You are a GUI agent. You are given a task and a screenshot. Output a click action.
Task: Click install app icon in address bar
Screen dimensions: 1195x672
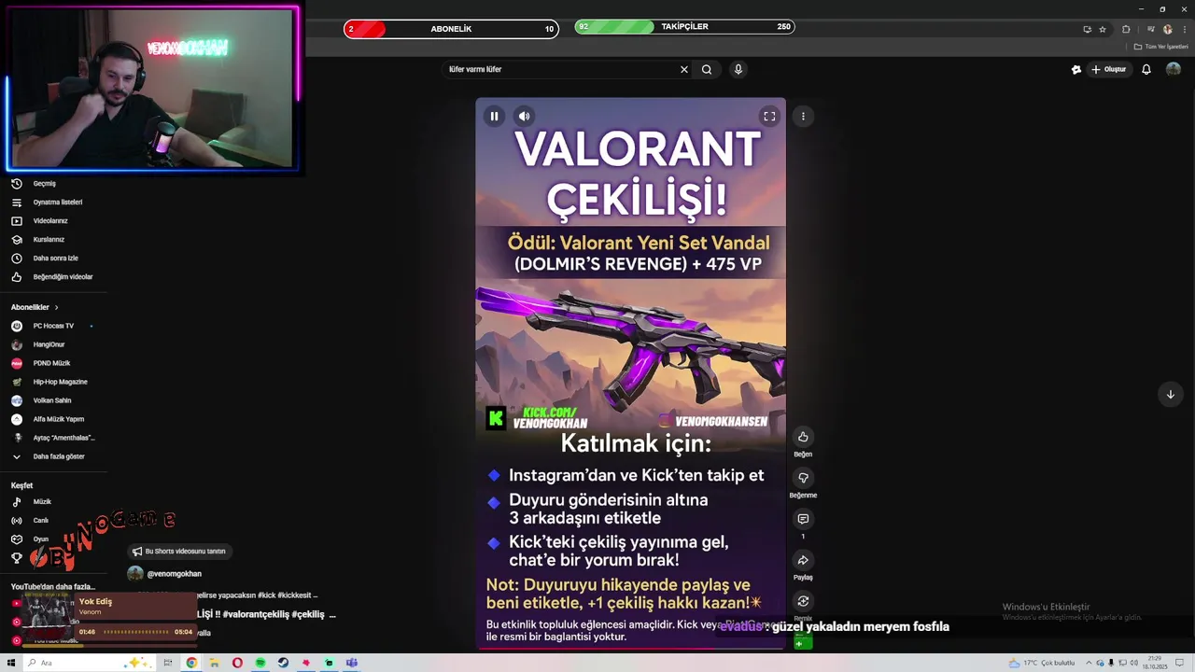click(1087, 29)
